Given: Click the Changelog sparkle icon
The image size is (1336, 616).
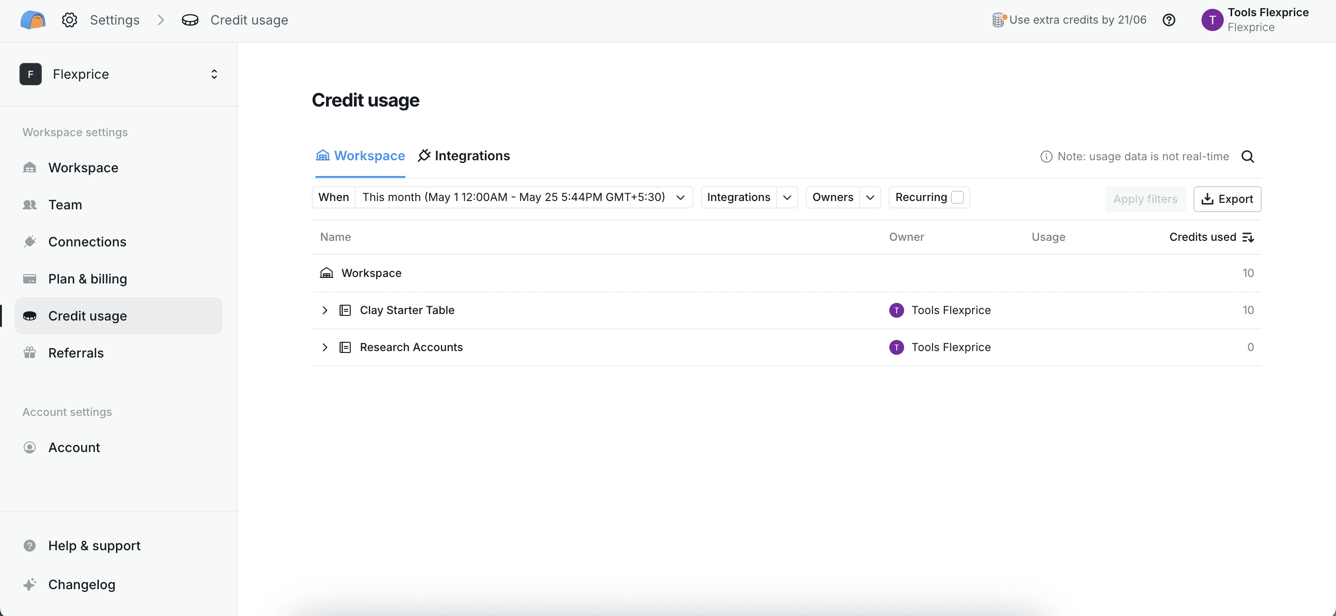Looking at the screenshot, I should (30, 585).
